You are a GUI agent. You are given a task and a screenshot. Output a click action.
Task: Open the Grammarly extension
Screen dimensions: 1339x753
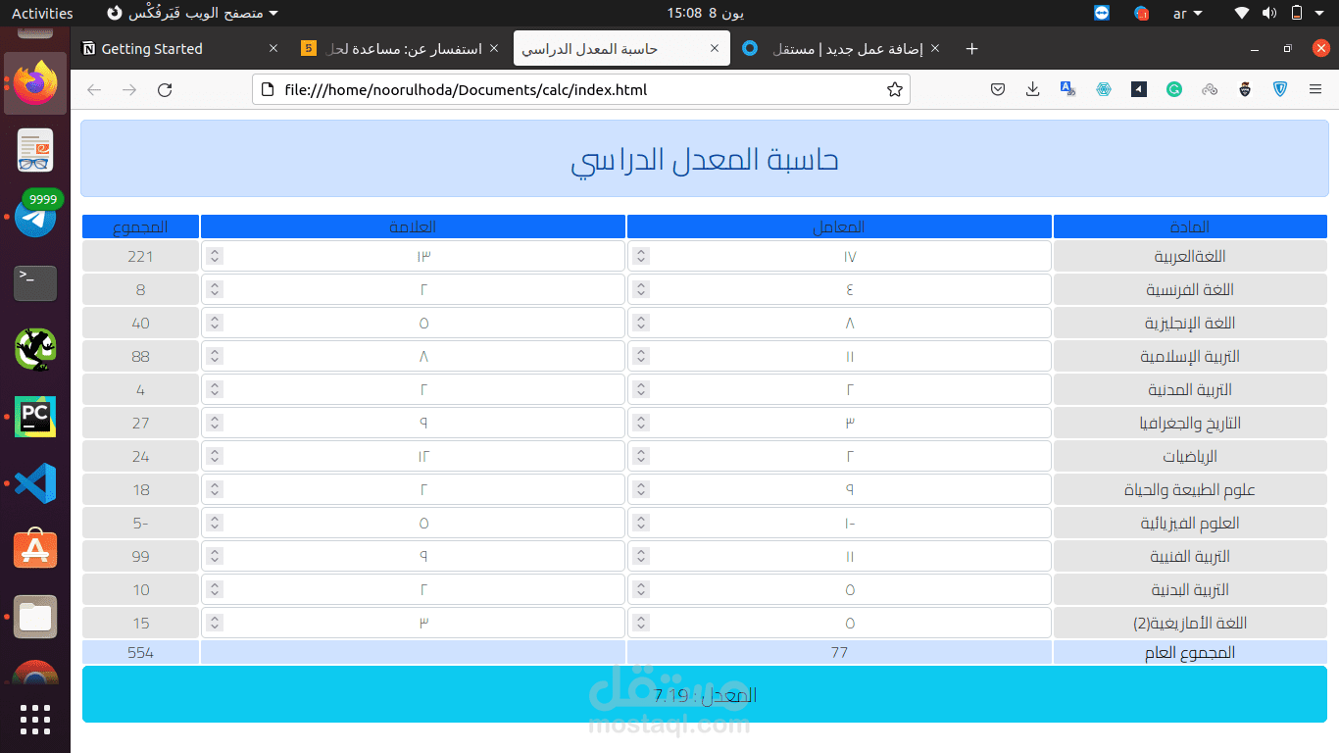1174,89
